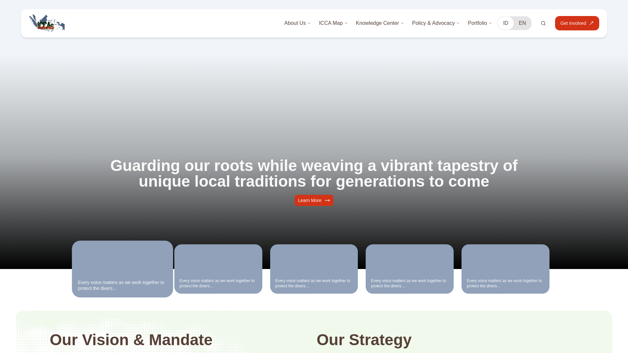Click the chevron next to About Us
Viewport: 628px width, 353px height.
coord(309,23)
